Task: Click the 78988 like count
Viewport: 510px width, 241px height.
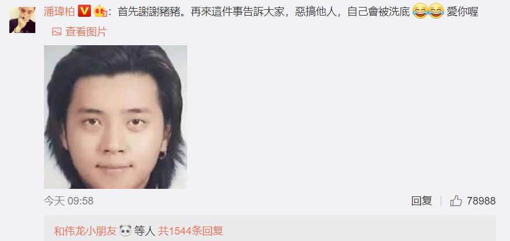Action: point(481,201)
